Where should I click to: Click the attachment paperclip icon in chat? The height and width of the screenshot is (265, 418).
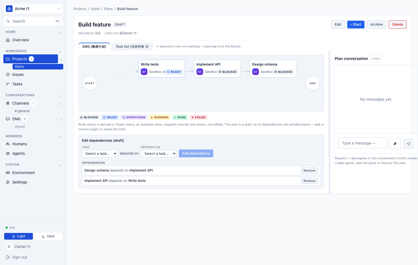395,144
